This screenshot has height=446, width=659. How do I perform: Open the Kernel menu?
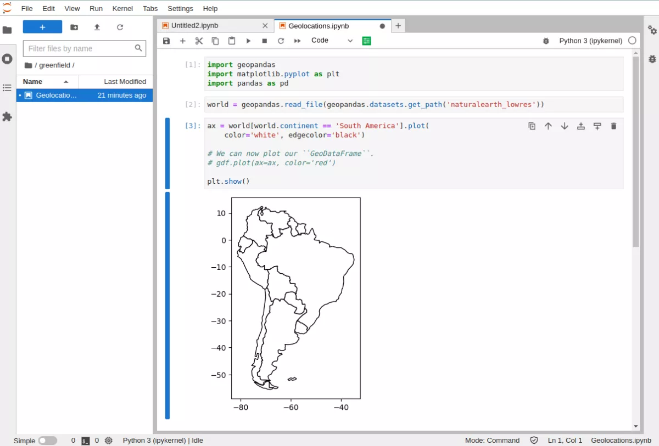122,8
